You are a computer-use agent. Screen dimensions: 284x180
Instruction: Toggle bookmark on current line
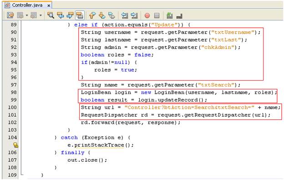[x=112, y=15]
